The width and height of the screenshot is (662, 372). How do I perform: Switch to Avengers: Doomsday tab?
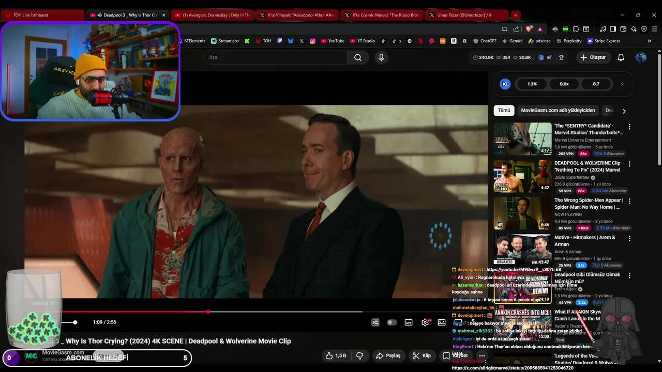[212, 15]
